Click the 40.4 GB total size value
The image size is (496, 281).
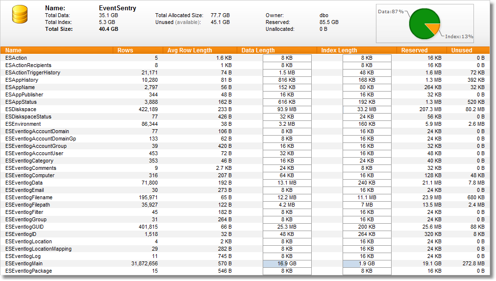pos(108,29)
